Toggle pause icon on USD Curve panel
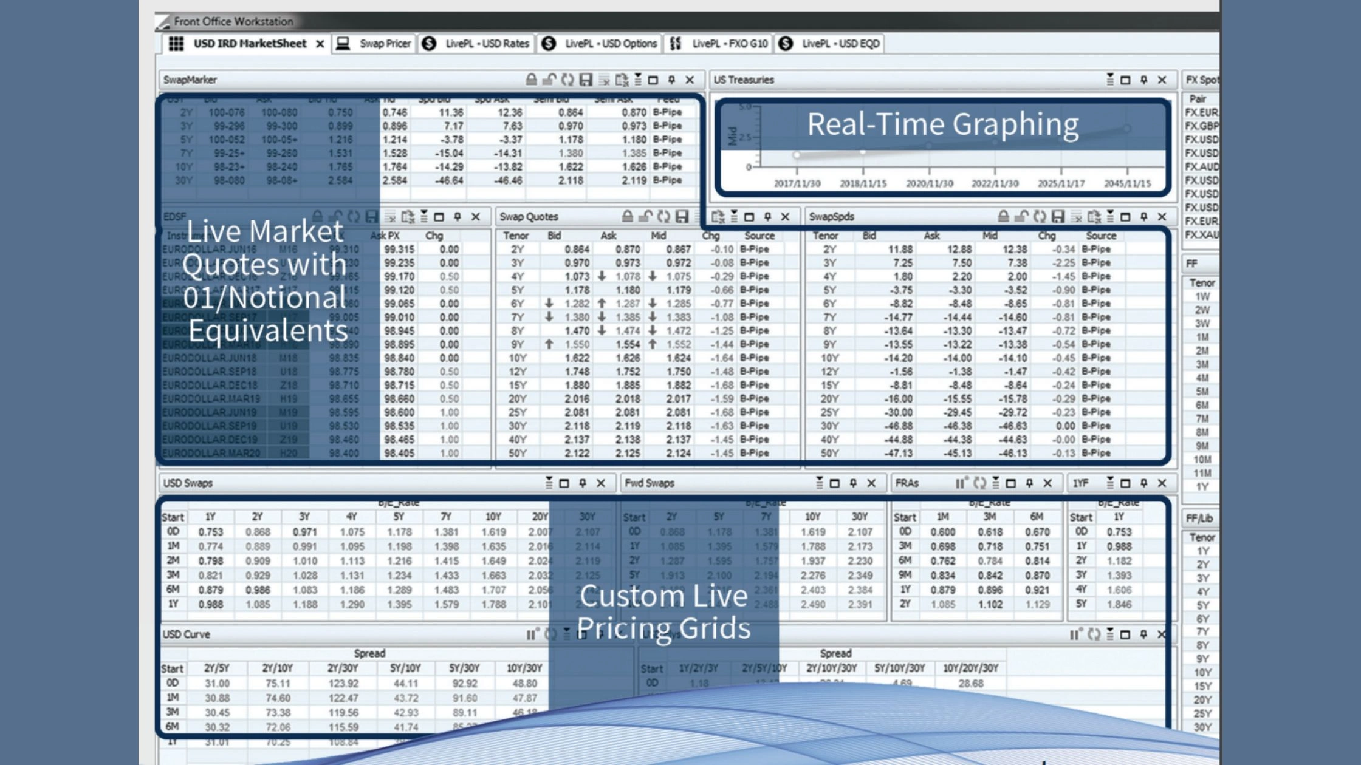1361x765 pixels. [x=532, y=634]
